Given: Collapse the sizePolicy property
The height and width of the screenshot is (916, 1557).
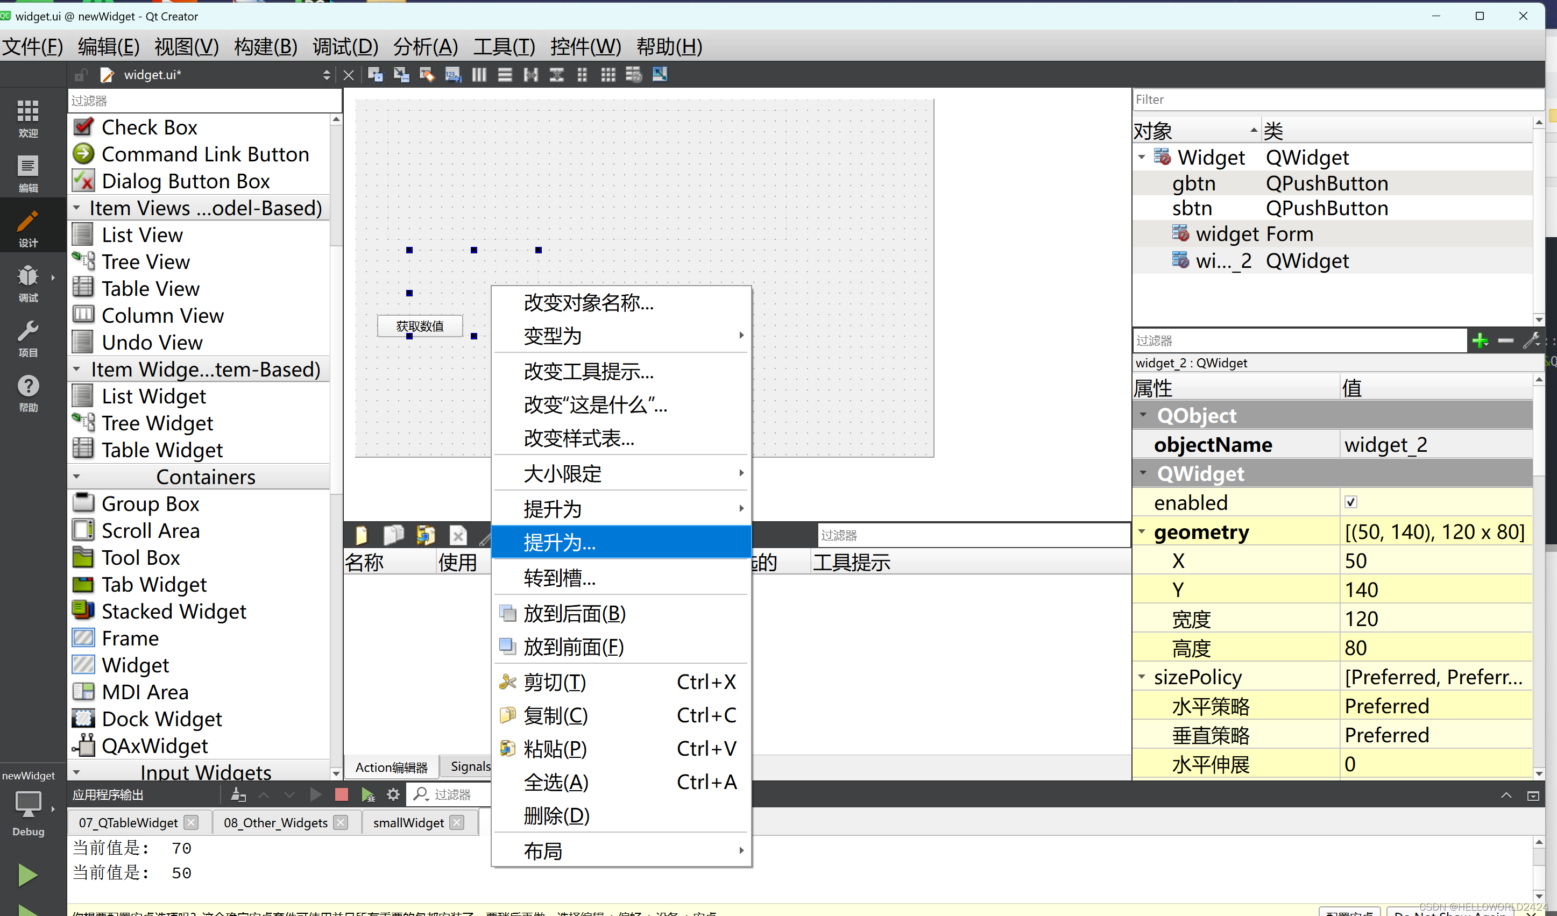Looking at the screenshot, I should [1142, 676].
